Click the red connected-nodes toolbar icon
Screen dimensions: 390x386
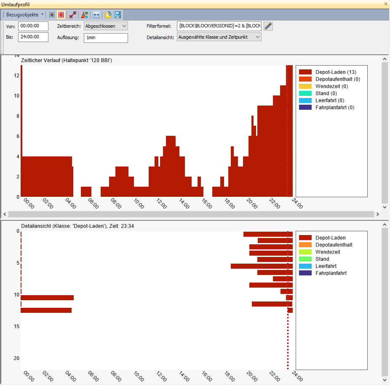point(73,15)
